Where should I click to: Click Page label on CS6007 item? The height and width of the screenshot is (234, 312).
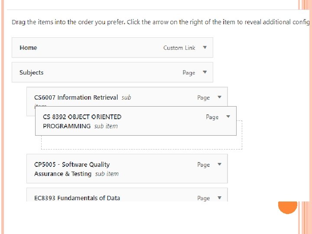[x=203, y=98]
